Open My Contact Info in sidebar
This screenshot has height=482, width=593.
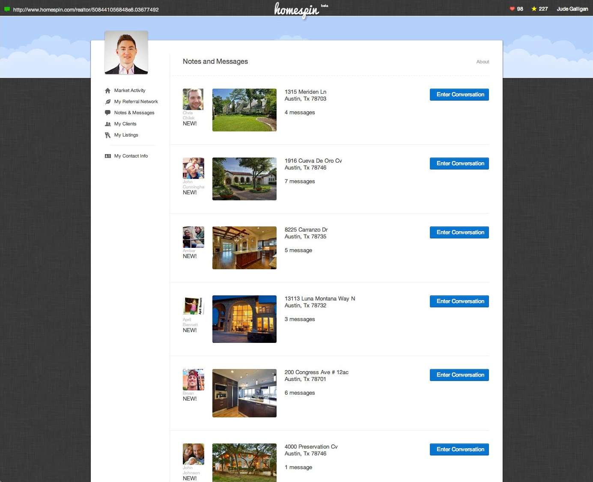pyautogui.click(x=131, y=156)
